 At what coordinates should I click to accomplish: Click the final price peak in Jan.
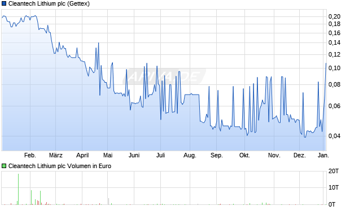(x=326, y=63)
